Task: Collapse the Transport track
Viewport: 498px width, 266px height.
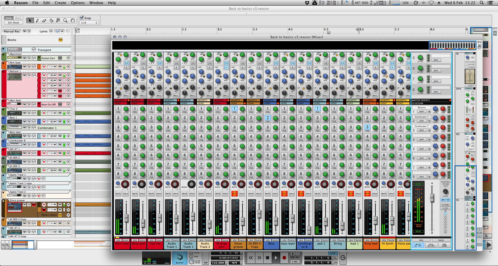Action: point(3,49)
